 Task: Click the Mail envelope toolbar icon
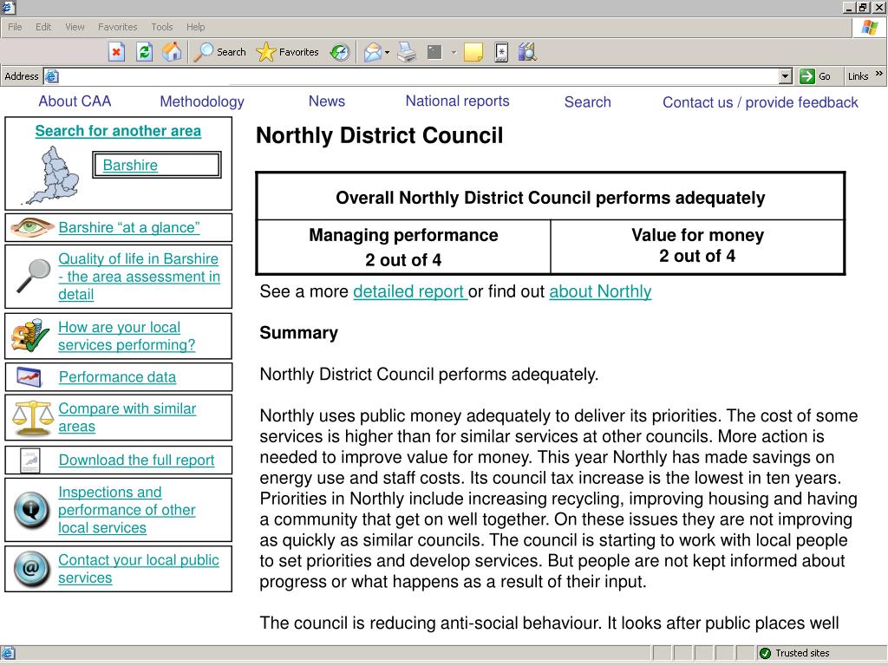[372, 53]
